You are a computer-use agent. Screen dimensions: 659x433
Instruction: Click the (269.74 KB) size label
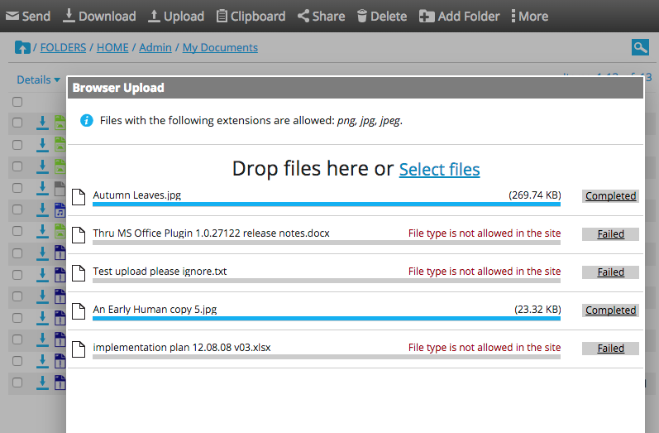535,195
